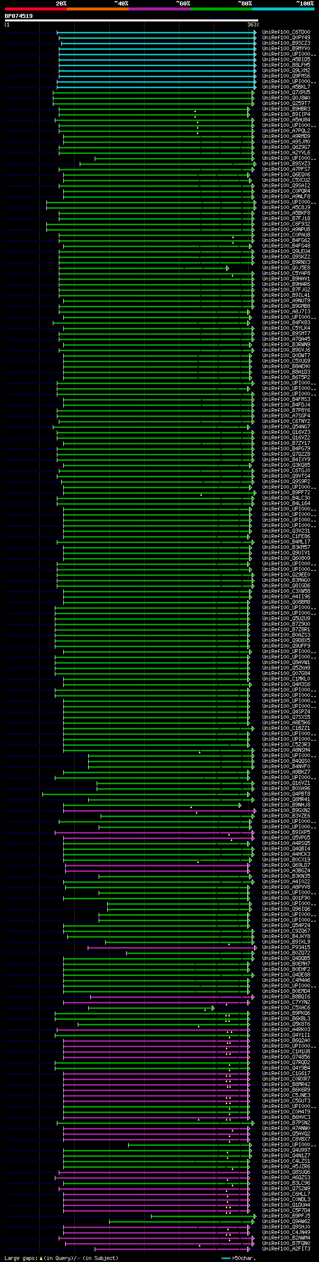Image resolution: width=319 pixels, height=1262 pixels.
Task: Select hit label UniRef100_B4FK83
Action: (286, 323)
